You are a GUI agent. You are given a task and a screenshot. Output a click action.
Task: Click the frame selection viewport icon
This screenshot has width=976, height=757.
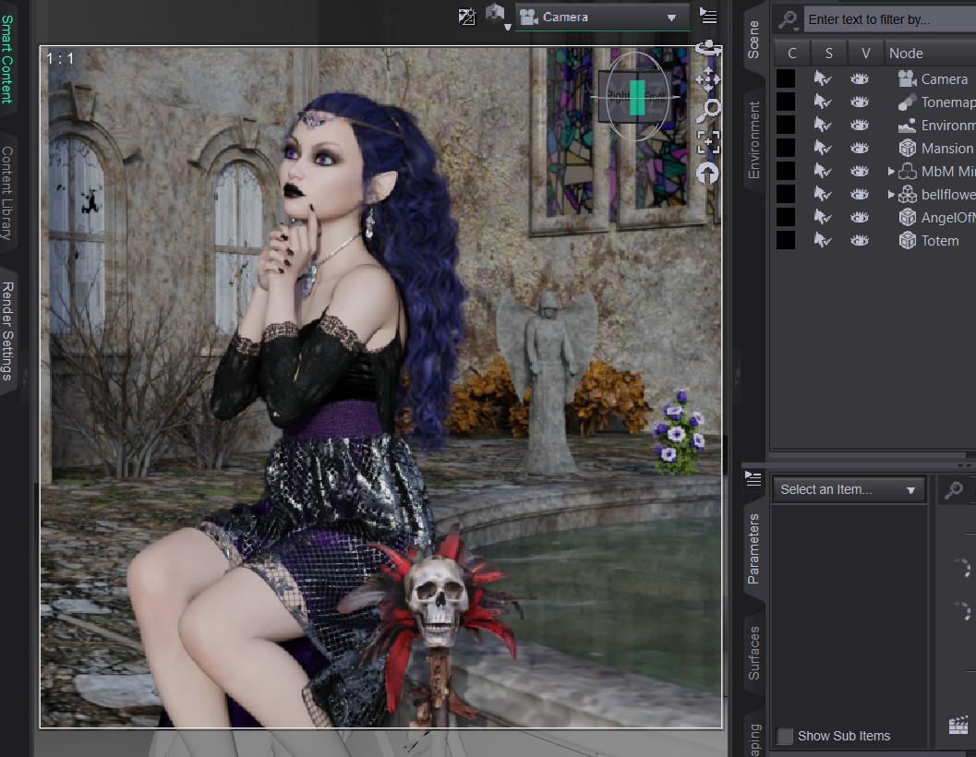pyautogui.click(x=707, y=142)
